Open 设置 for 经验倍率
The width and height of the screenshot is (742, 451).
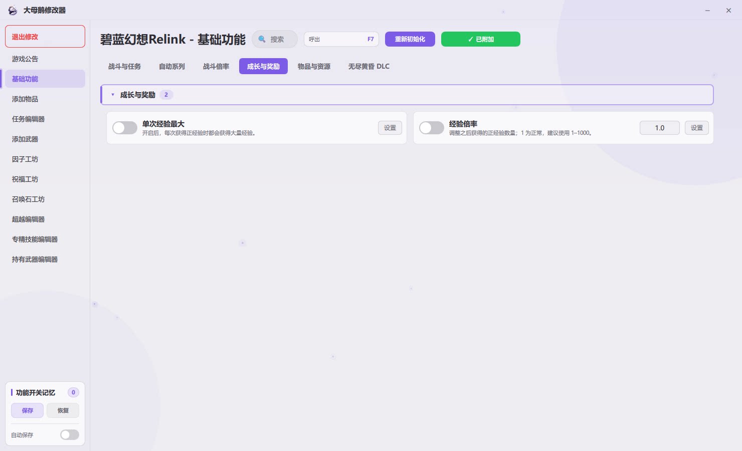coord(697,128)
